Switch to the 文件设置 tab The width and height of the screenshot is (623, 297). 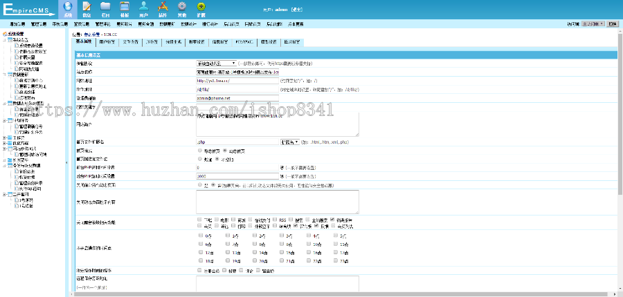click(x=130, y=41)
